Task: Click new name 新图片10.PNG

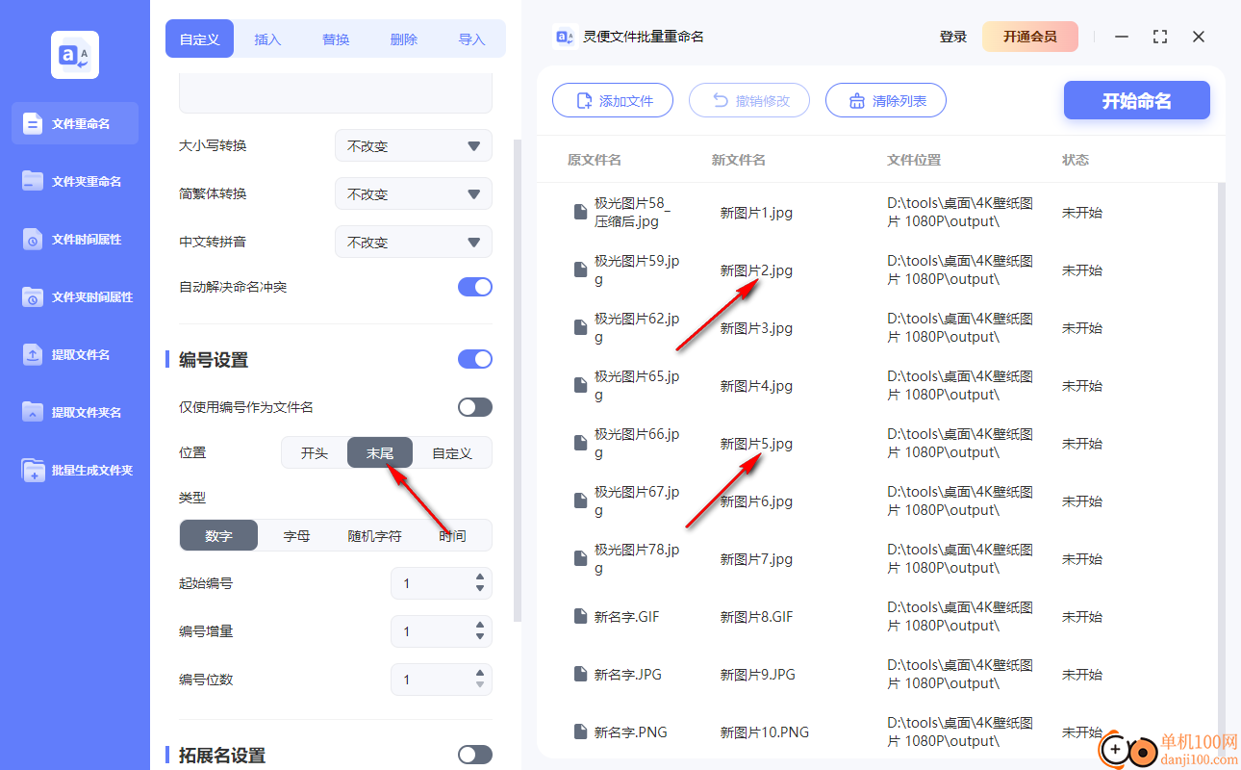Action: pyautogui.click(x=765, y=731)
